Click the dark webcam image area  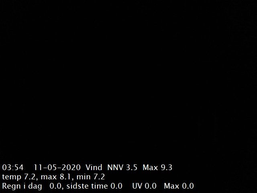click(128, 80)
